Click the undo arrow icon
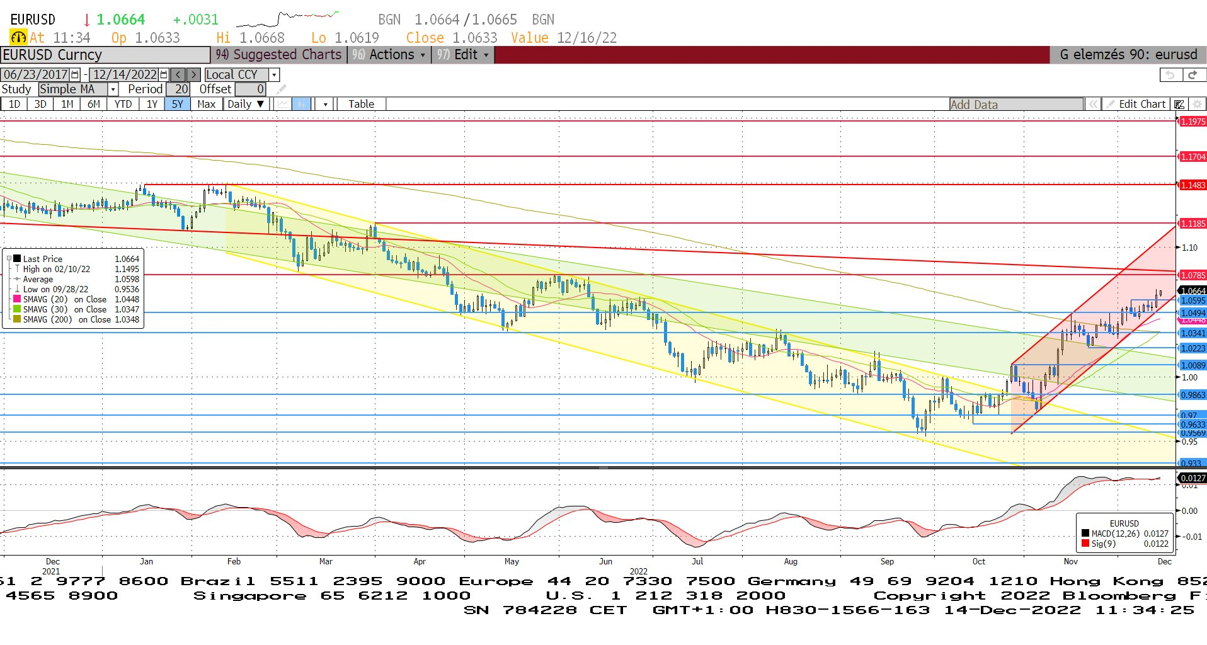This screenshot has width=1207, height=645. point(1170,74)
